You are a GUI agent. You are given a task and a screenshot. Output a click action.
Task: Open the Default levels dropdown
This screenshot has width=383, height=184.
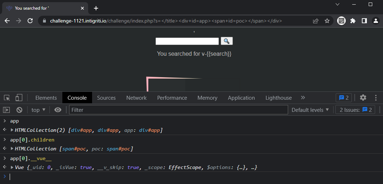310,110
